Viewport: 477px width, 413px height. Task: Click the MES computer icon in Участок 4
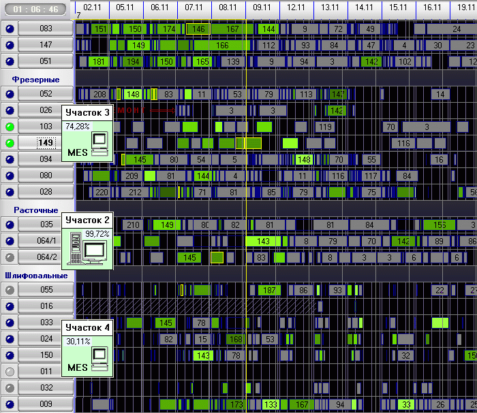[99, 359]
